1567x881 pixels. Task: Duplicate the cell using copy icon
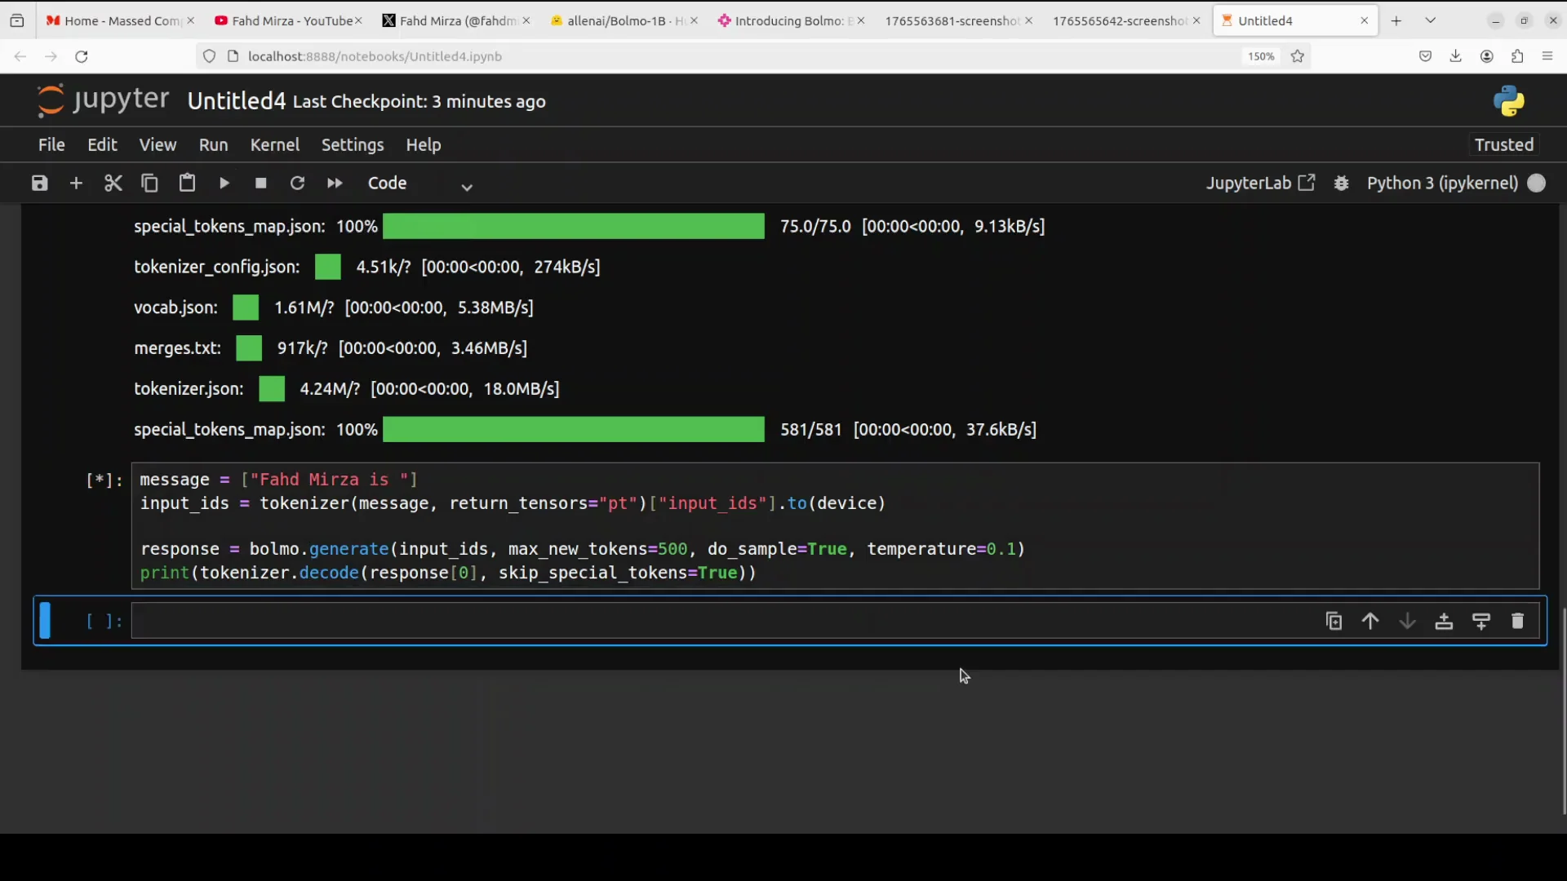click(x=1334, y=621)
